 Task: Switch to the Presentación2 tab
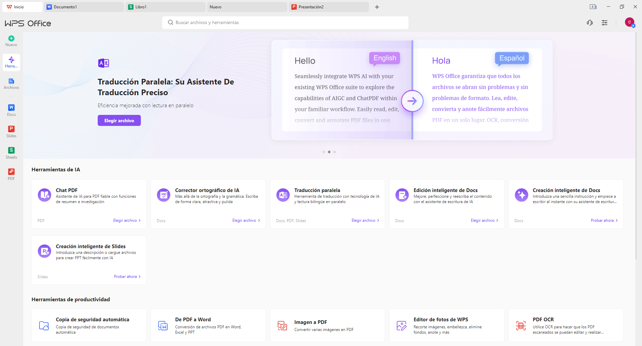[329, 7]
